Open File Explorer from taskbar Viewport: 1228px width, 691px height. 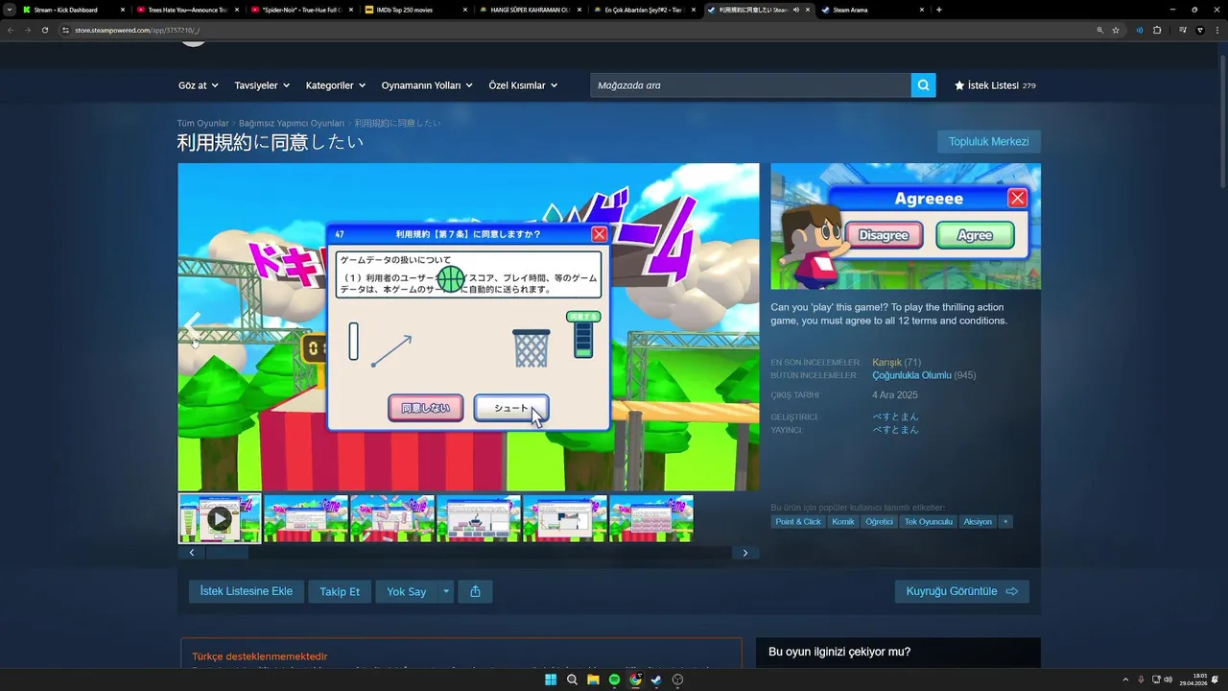593,679
